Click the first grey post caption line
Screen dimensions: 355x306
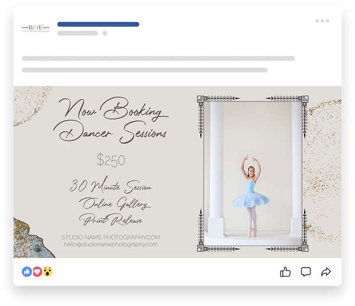pos(158,59)
